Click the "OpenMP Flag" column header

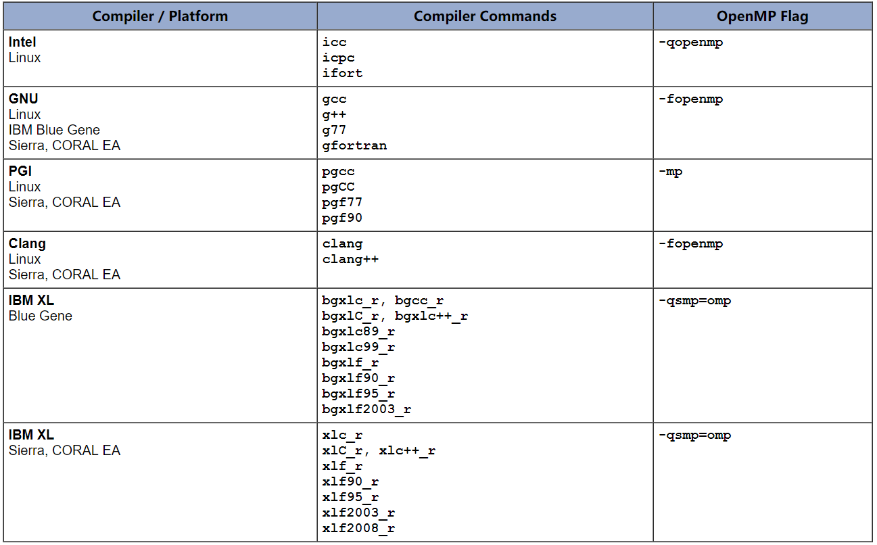click(763, 16)
